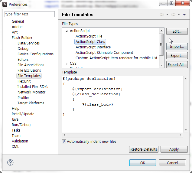Apply the preference changes
The width and height of the screenshot is (192, 173).
(174, 149)
